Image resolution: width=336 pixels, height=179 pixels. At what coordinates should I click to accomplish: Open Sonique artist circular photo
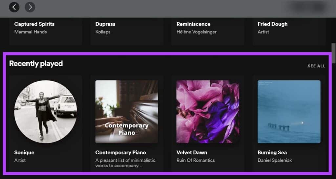45,112
